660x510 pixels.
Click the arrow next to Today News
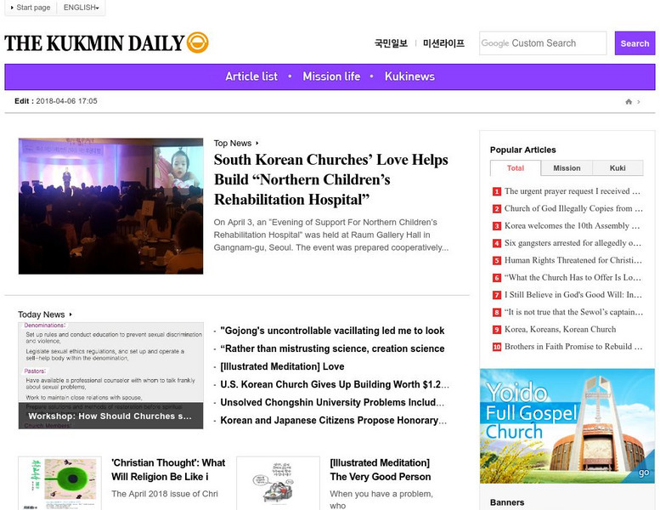point(71,314)
